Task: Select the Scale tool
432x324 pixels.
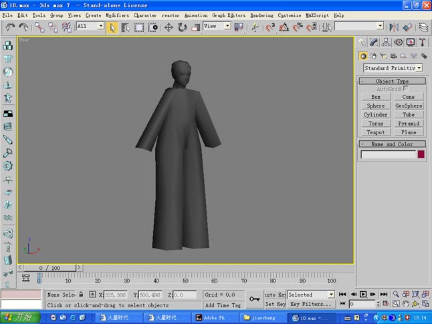Action: [x=196, y=27]
